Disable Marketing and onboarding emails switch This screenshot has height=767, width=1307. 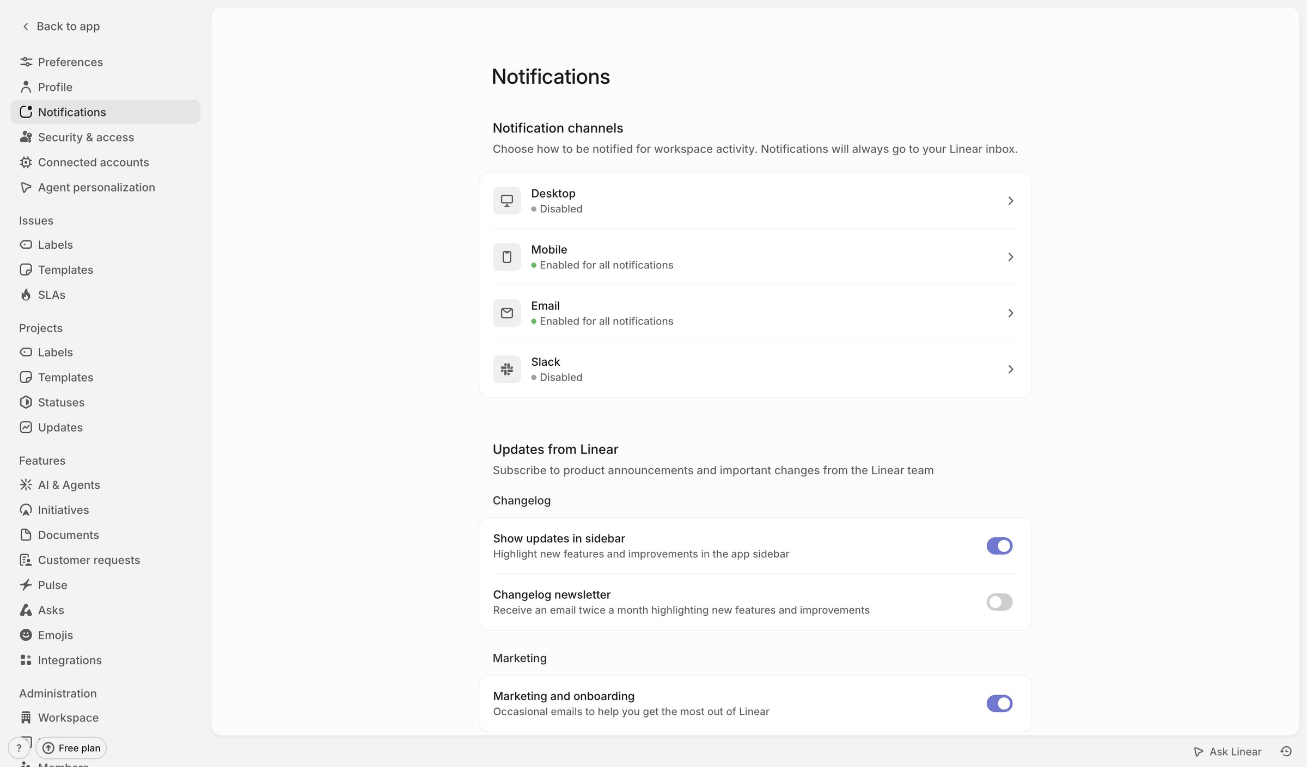pyautogui.click(x=999, y=704)
